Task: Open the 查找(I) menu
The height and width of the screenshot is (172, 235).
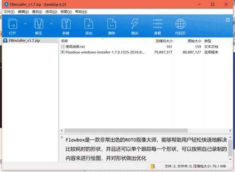Action: (x=37, y=12)
